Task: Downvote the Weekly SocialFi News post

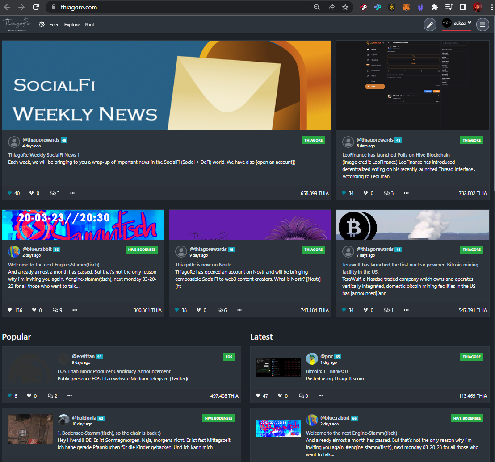Action: [31, 193]
